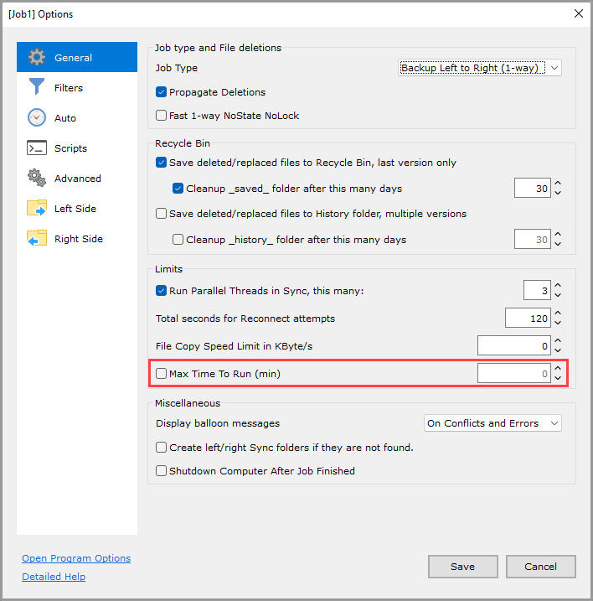The image size is (593, 601).
Task: Click the Advanced gears icon
Action: pyautogui.click(x=37, y=179)
